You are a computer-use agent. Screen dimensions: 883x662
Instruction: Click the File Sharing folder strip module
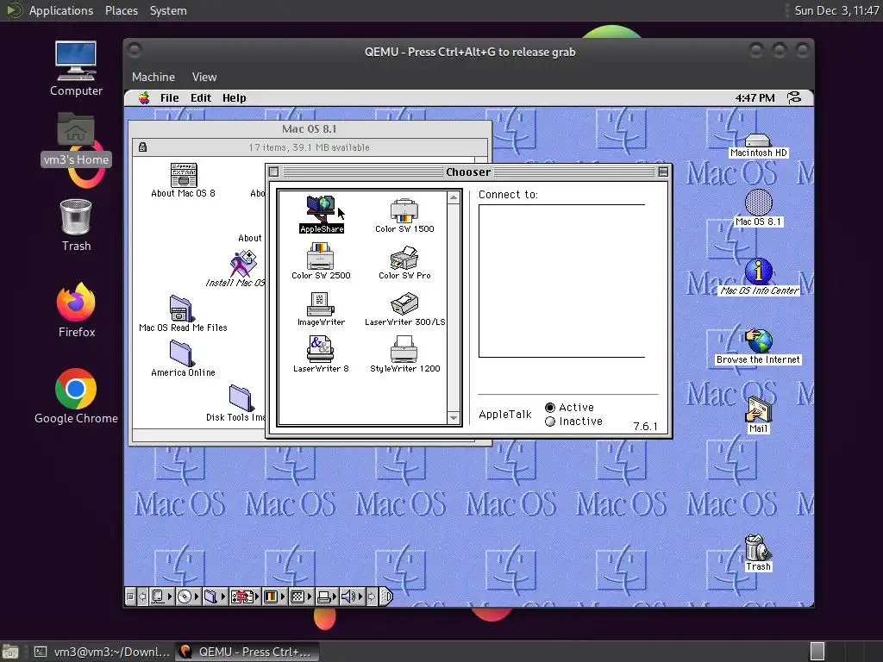[x=210, y=596]
